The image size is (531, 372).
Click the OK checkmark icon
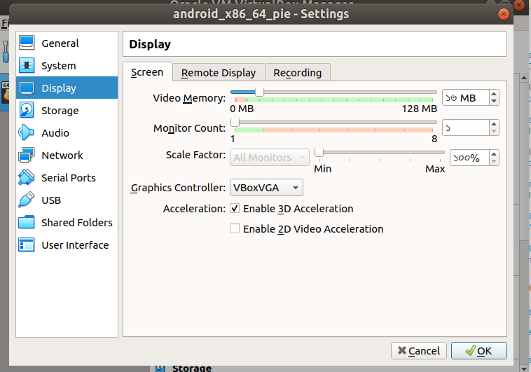[x=470, y=351]
